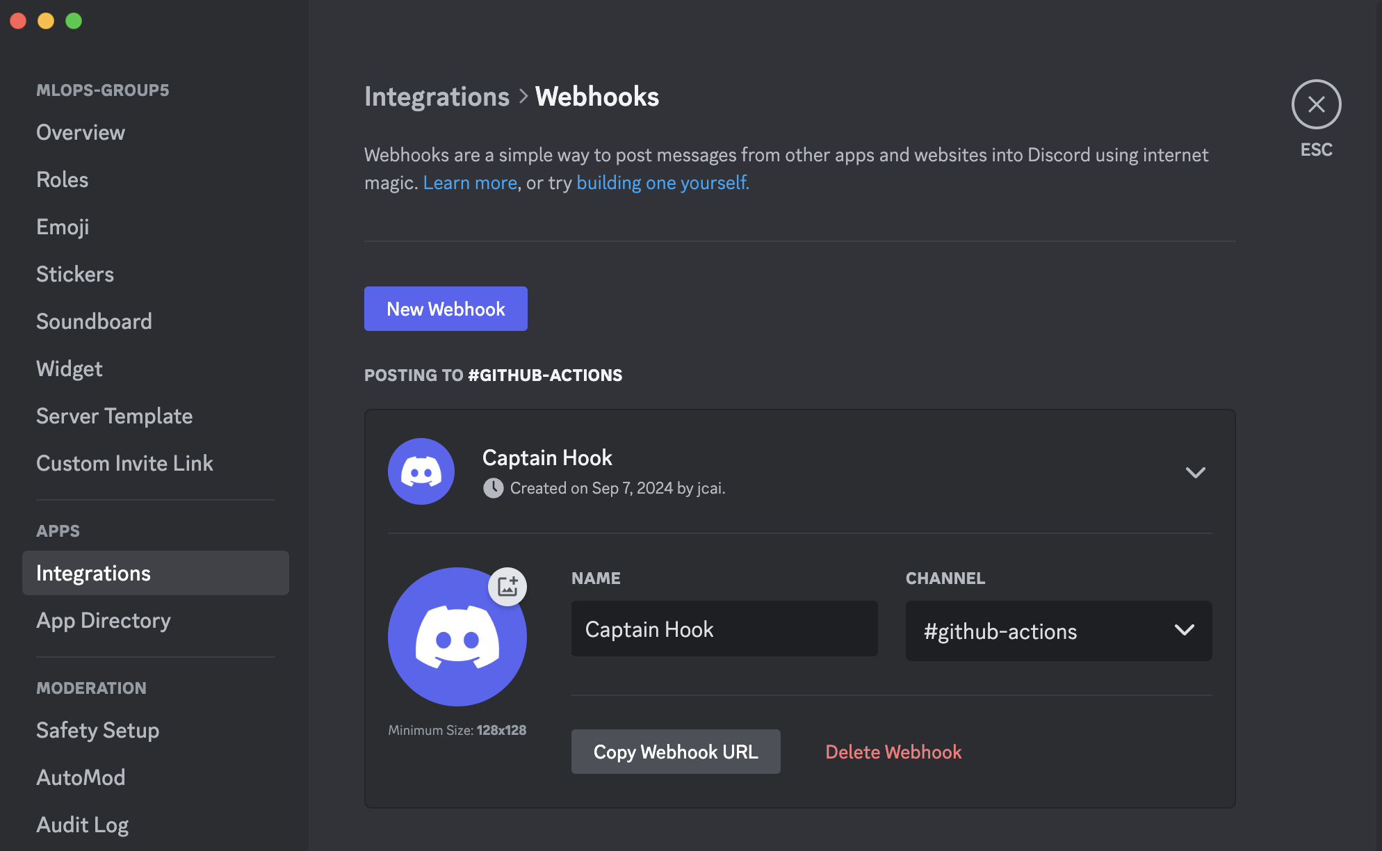Select Stickers in the sidebar
This screenshot has height=851, width=1382.
click(x=75, y=274)
